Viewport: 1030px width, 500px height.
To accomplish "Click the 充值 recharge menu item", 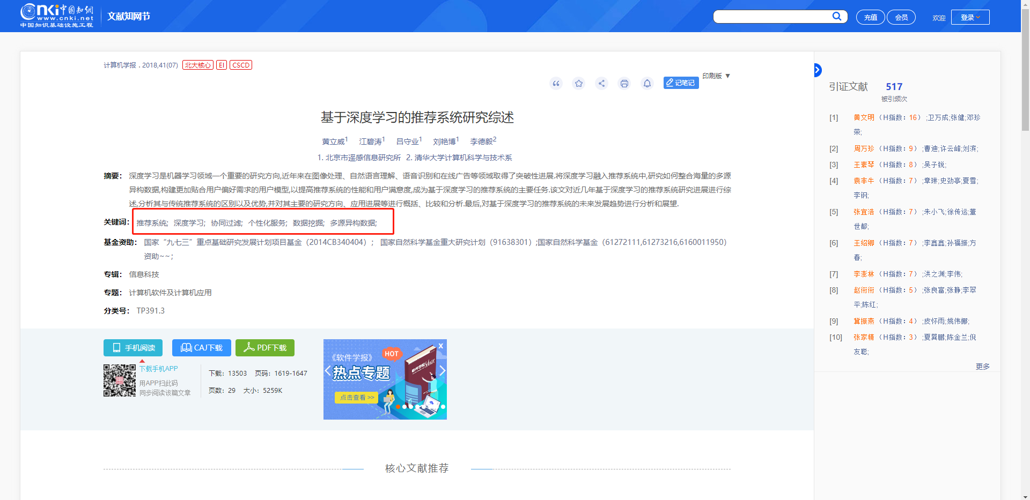I will [870, 17].
